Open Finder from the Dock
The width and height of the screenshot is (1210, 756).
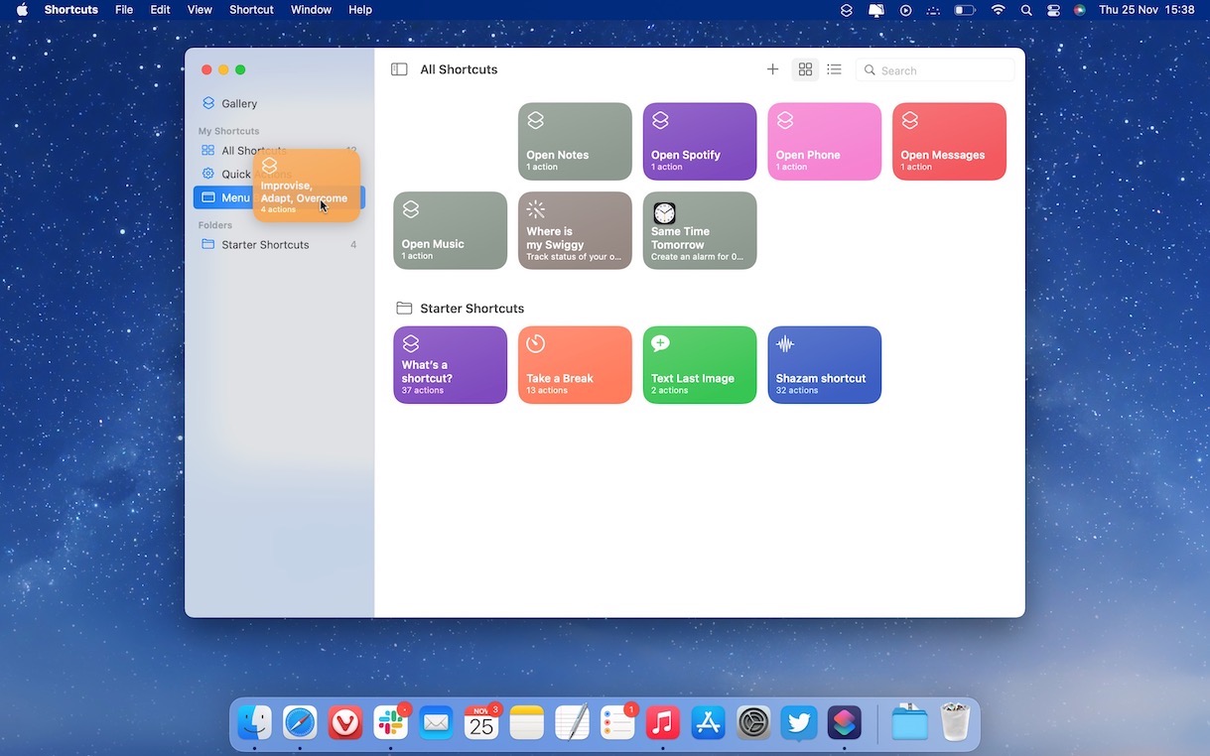click(255, 723)
